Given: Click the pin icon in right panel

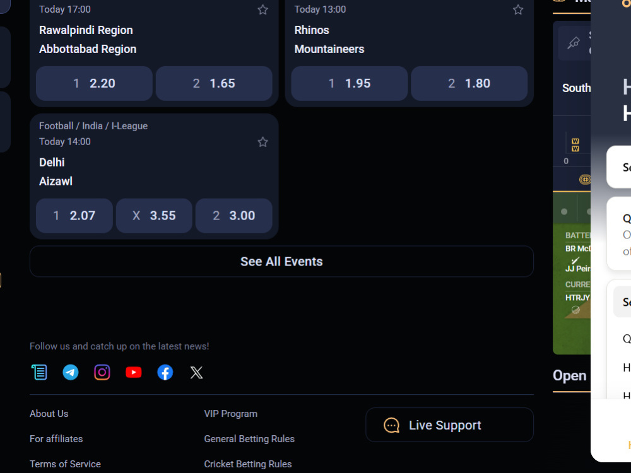Looking at the screenshot, I should [574, 43].
